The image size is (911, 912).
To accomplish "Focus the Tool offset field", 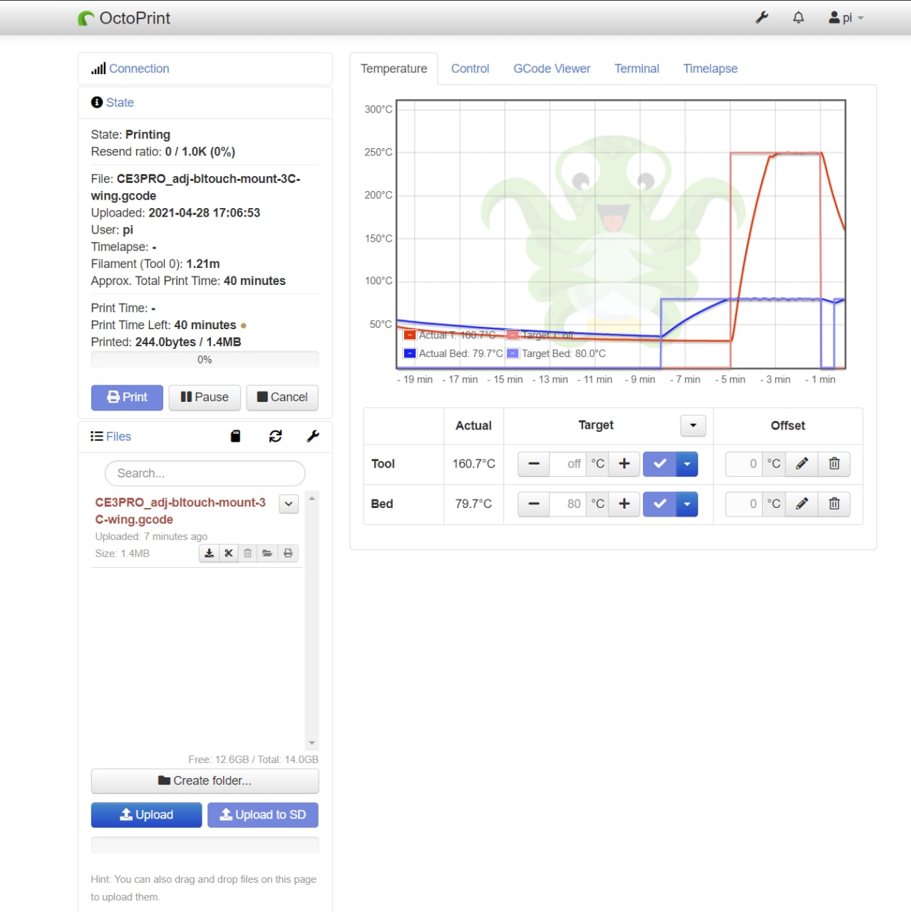I will click(x=743, y=464).
